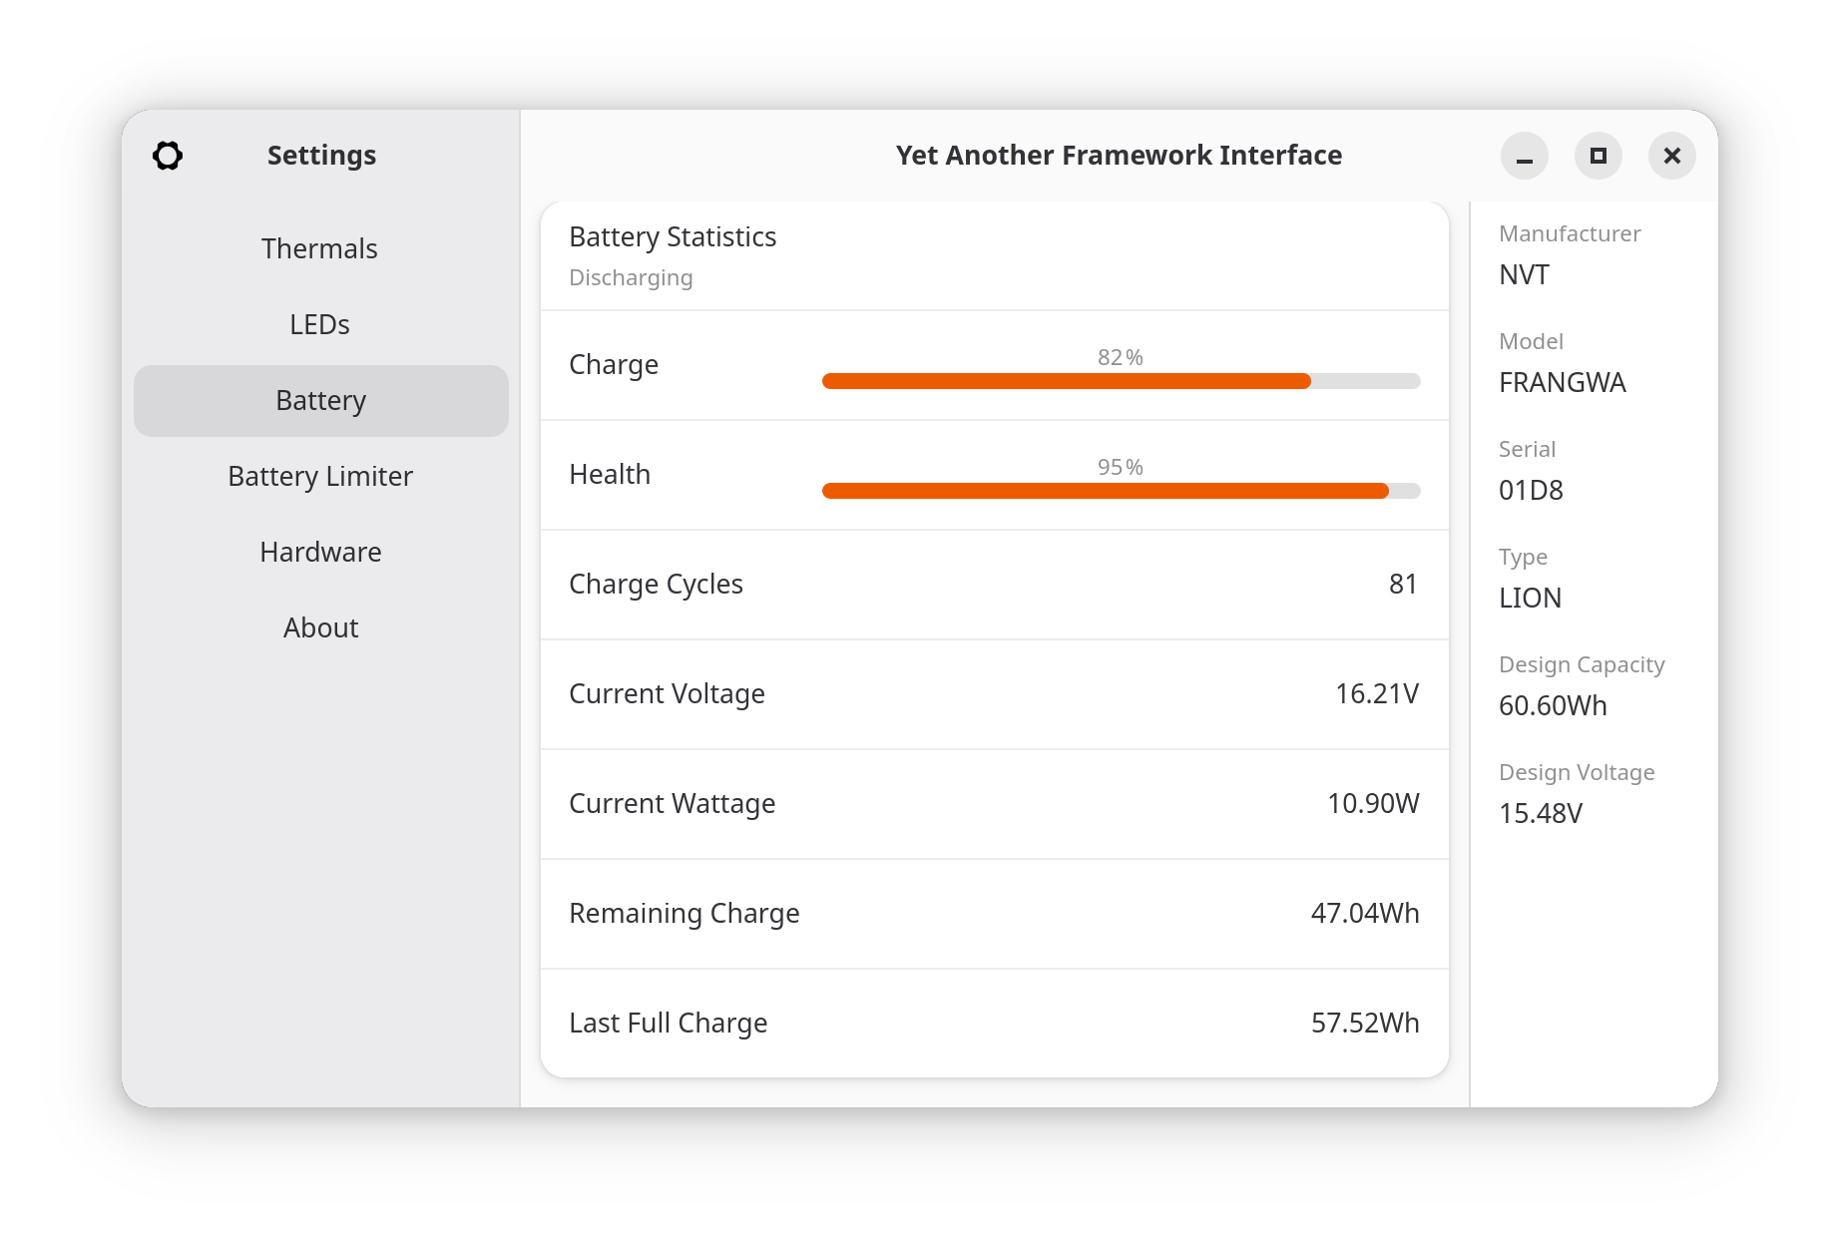The width and height of the screenshot is (1840, 1241).
Task: Click the Settings gear icon
Action: tap(168, 156)
